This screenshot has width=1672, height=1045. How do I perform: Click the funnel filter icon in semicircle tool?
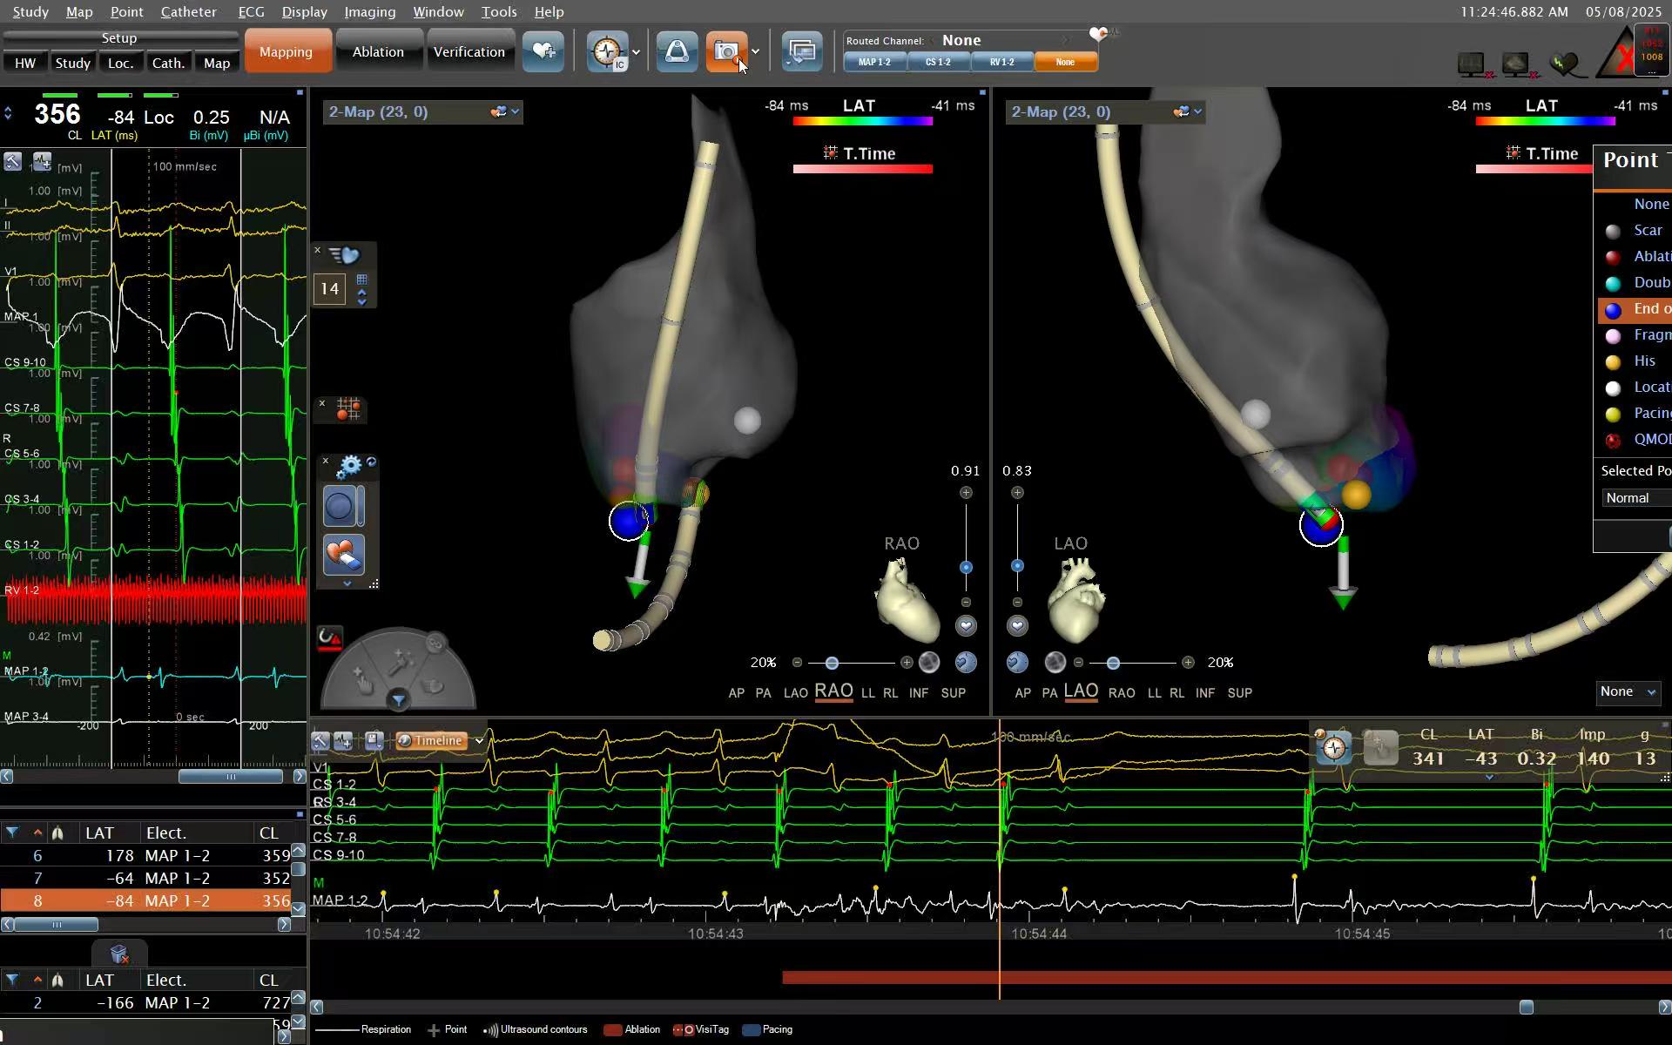click(x=399, y=699)
